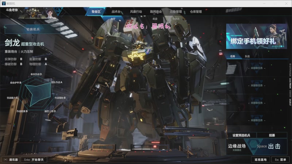This screenshot has width=292, height=164.
Task: Click the 出击 launch button
Action: coord(270,147)
